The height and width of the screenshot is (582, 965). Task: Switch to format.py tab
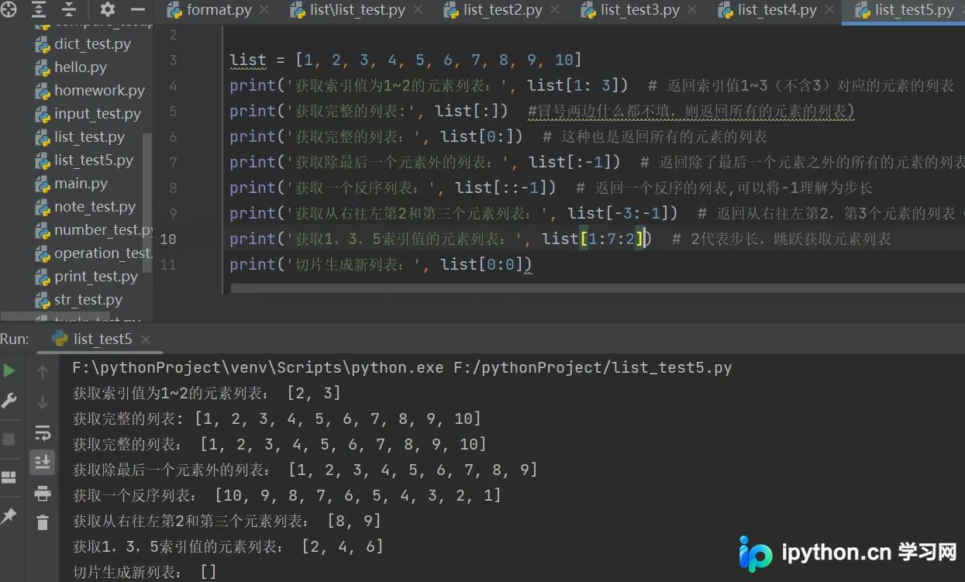[219, 11]
